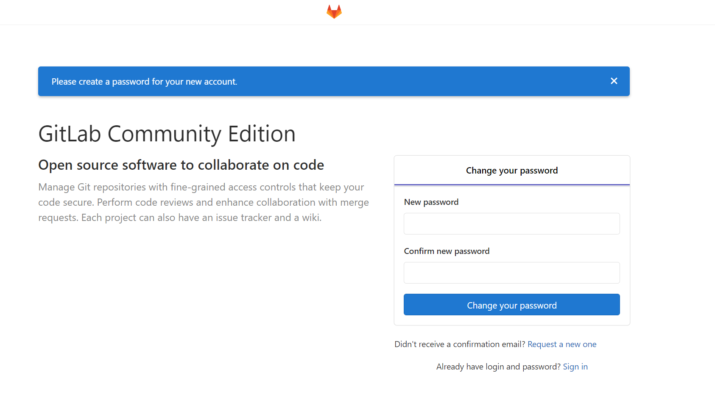Click the GitLab fox logo

point(334,12)
